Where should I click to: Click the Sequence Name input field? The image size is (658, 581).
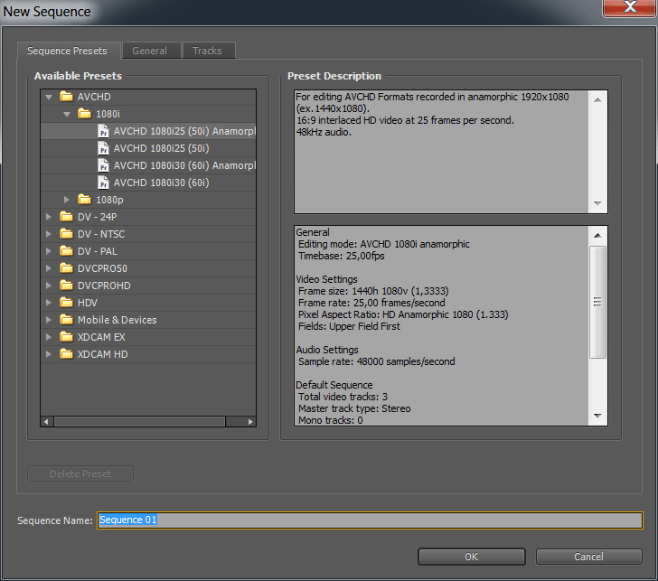370,520
